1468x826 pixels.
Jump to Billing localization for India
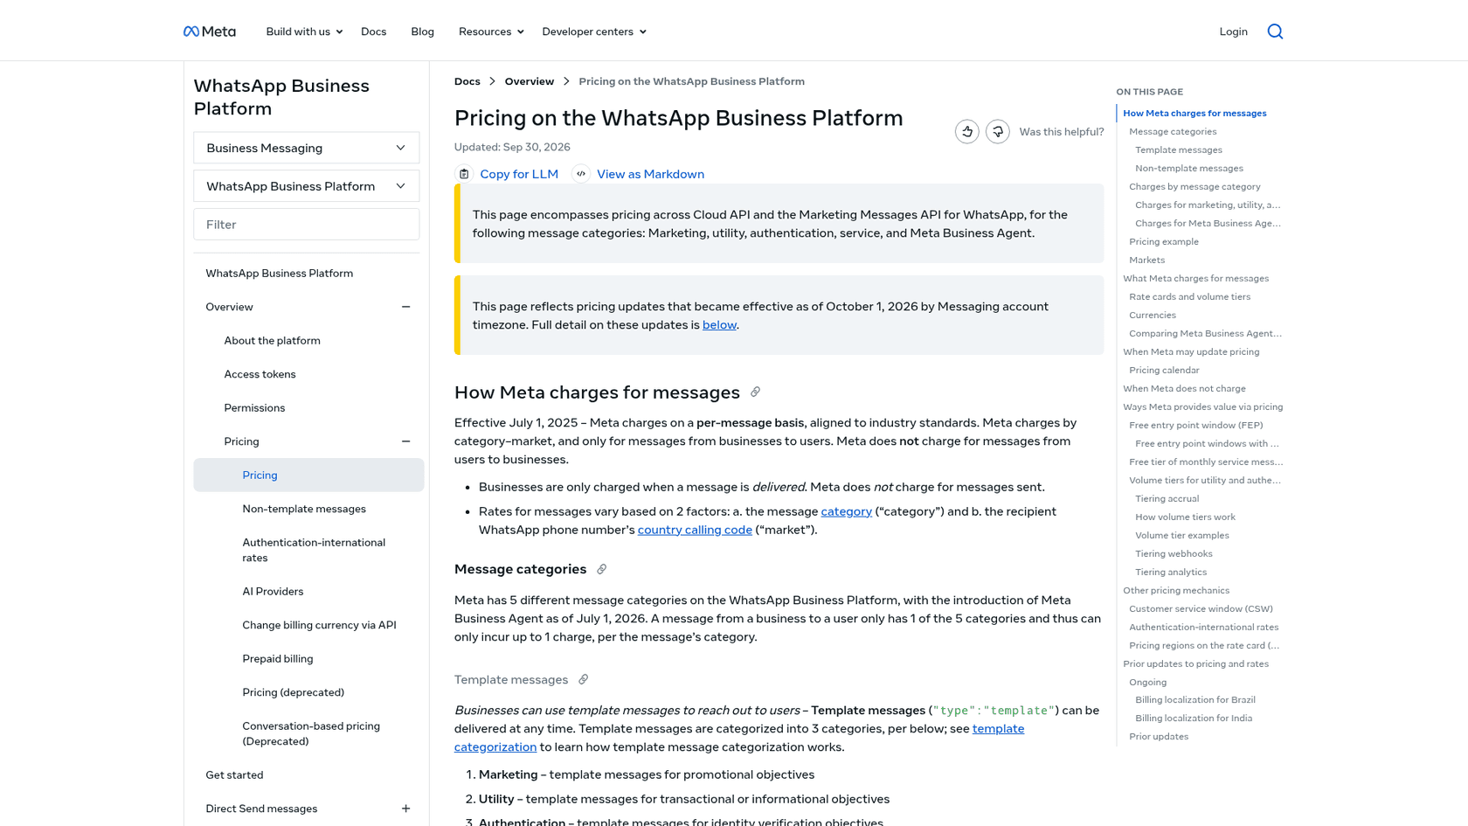[1194, 718]
